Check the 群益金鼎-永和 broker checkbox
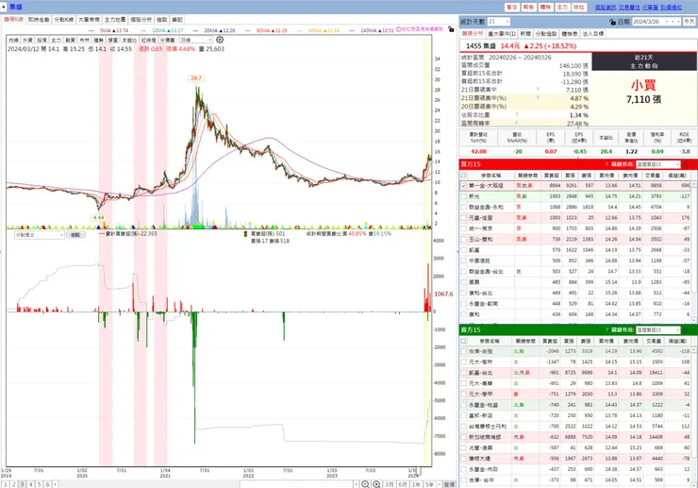 click(464, 207)
